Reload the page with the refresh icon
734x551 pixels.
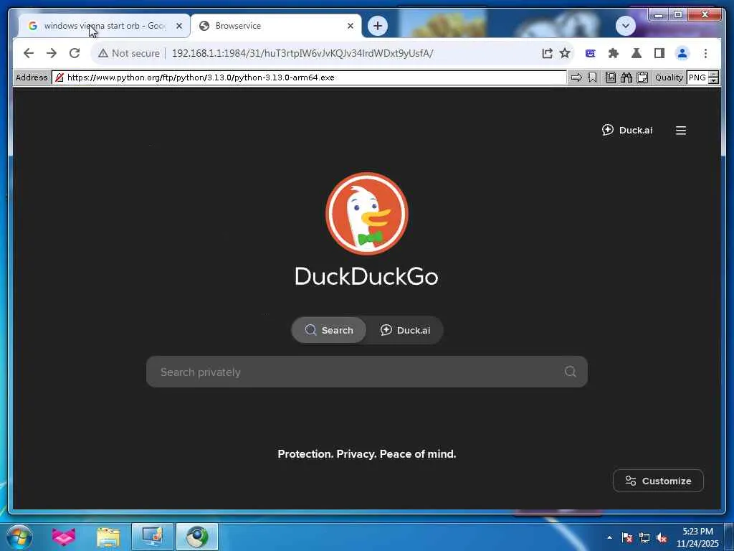click(75, 53)
